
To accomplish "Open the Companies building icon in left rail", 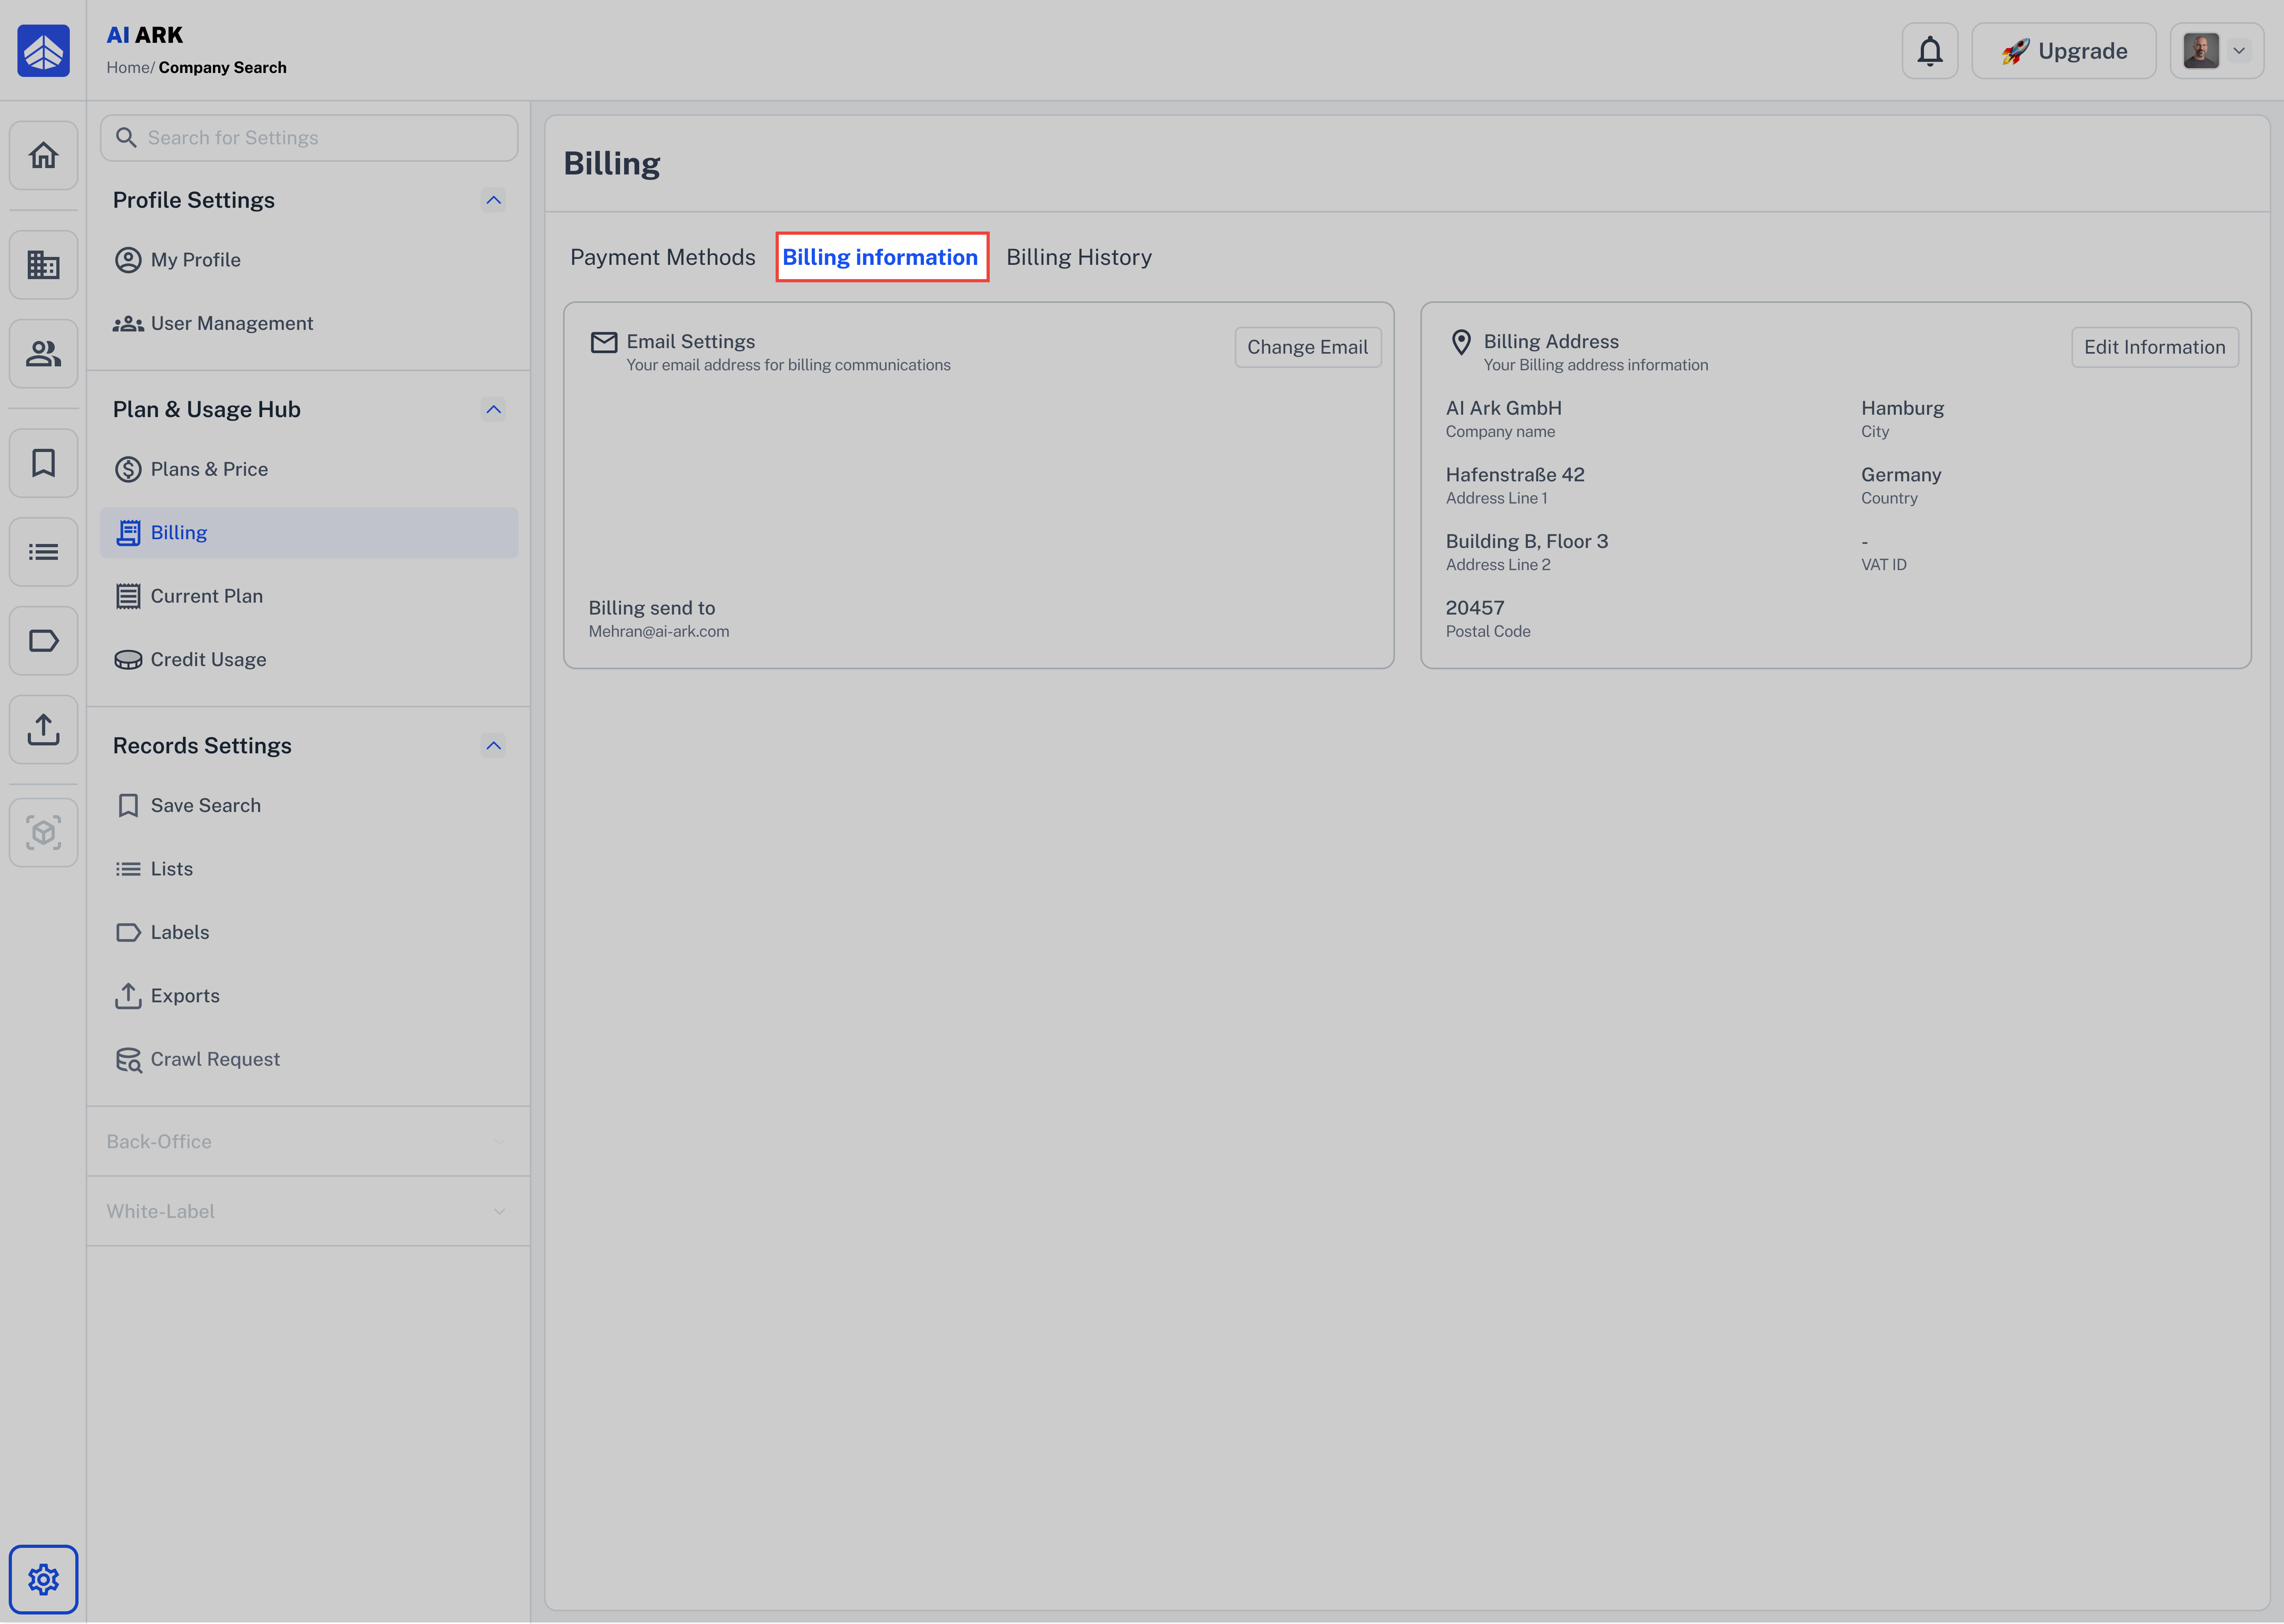I will (x=43, y=265).
